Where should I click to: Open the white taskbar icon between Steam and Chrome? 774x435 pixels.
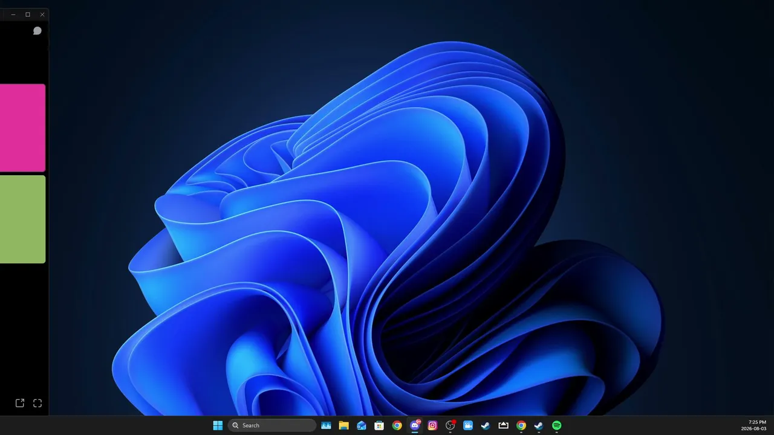pyautogui.click(x=503, y=425)
